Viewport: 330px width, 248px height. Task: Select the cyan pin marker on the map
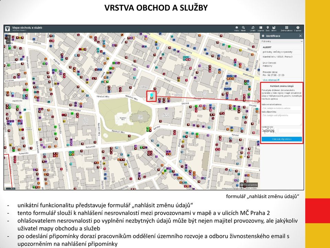pos(152,95)
